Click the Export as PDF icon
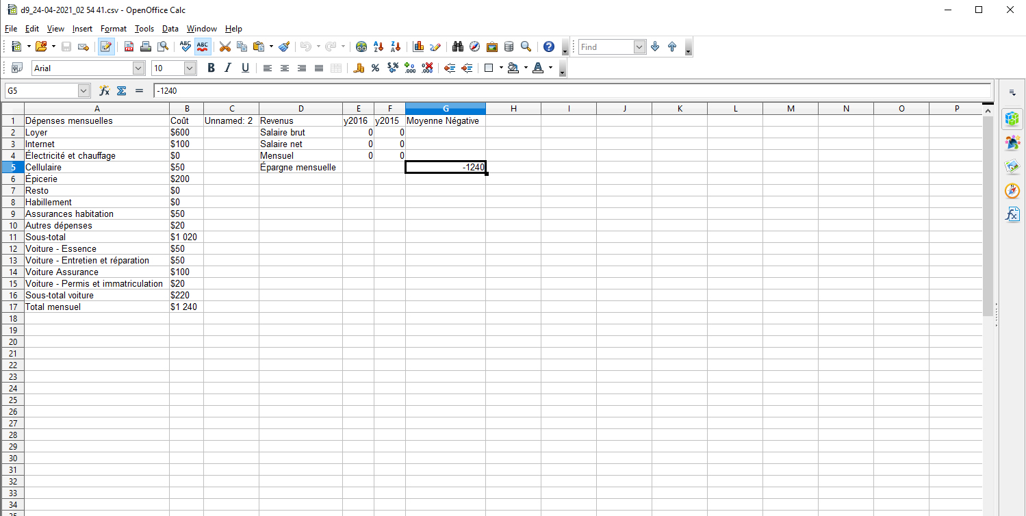1026x516 pixels. point(129,47)
